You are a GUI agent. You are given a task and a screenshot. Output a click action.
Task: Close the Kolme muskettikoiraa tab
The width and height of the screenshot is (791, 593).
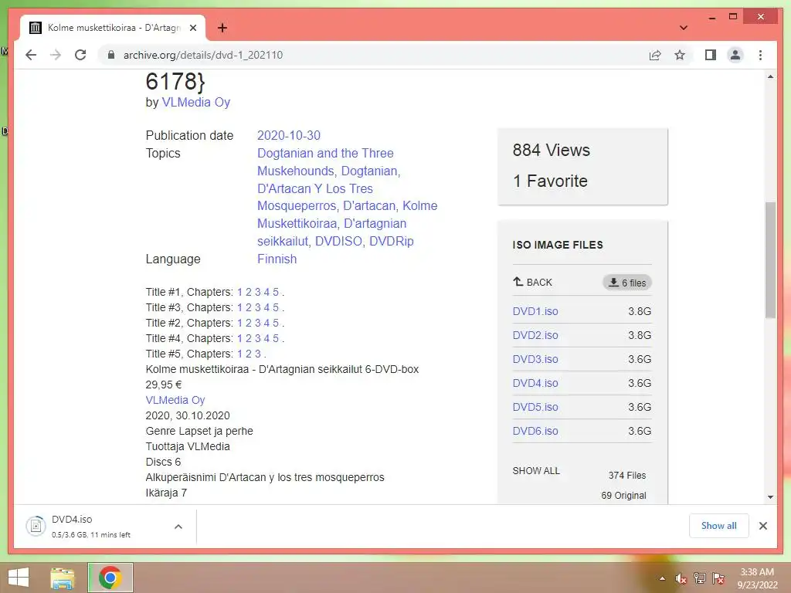click(x=192, y=28)
